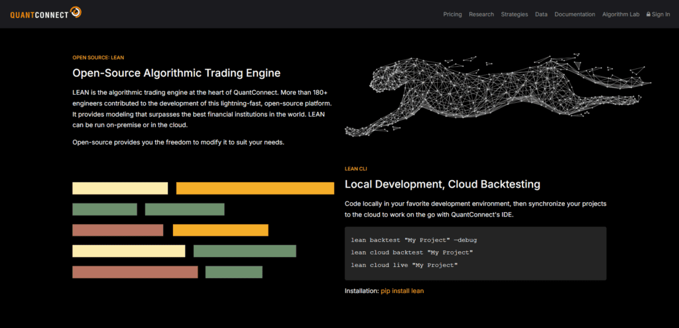The height and width of the screenshot is (328, 679).
Task: Click the QuantConnect orange circular logo icon
Action: [76, 12]
